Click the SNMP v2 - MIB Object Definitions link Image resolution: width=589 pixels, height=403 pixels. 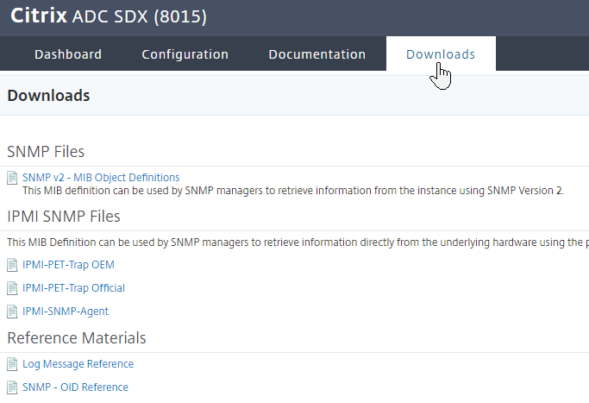click(101, 178)
